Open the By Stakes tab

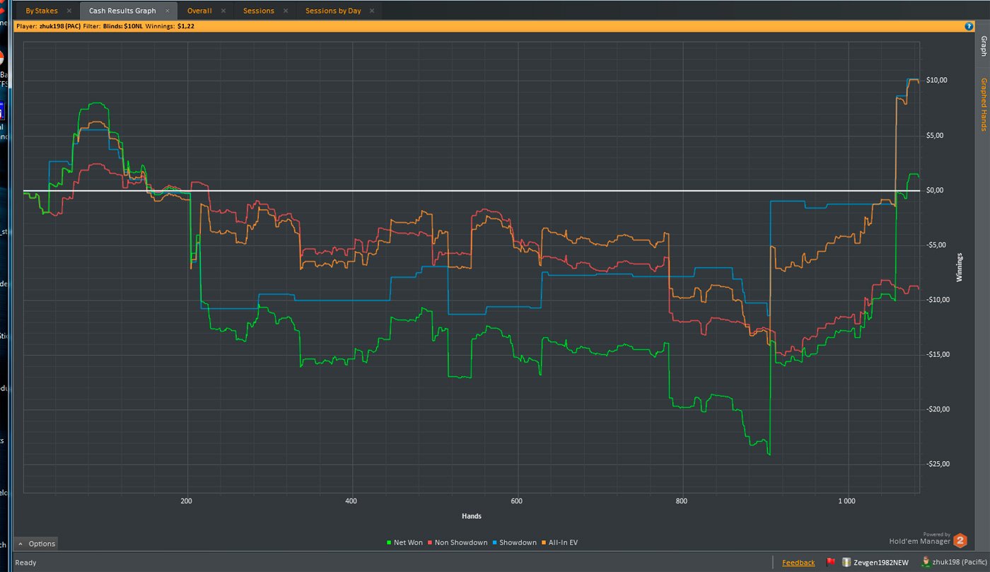pos(42,11)
